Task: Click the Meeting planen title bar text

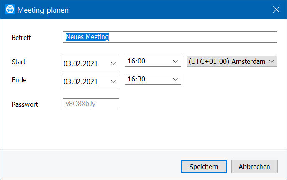Action: (43, 10)
